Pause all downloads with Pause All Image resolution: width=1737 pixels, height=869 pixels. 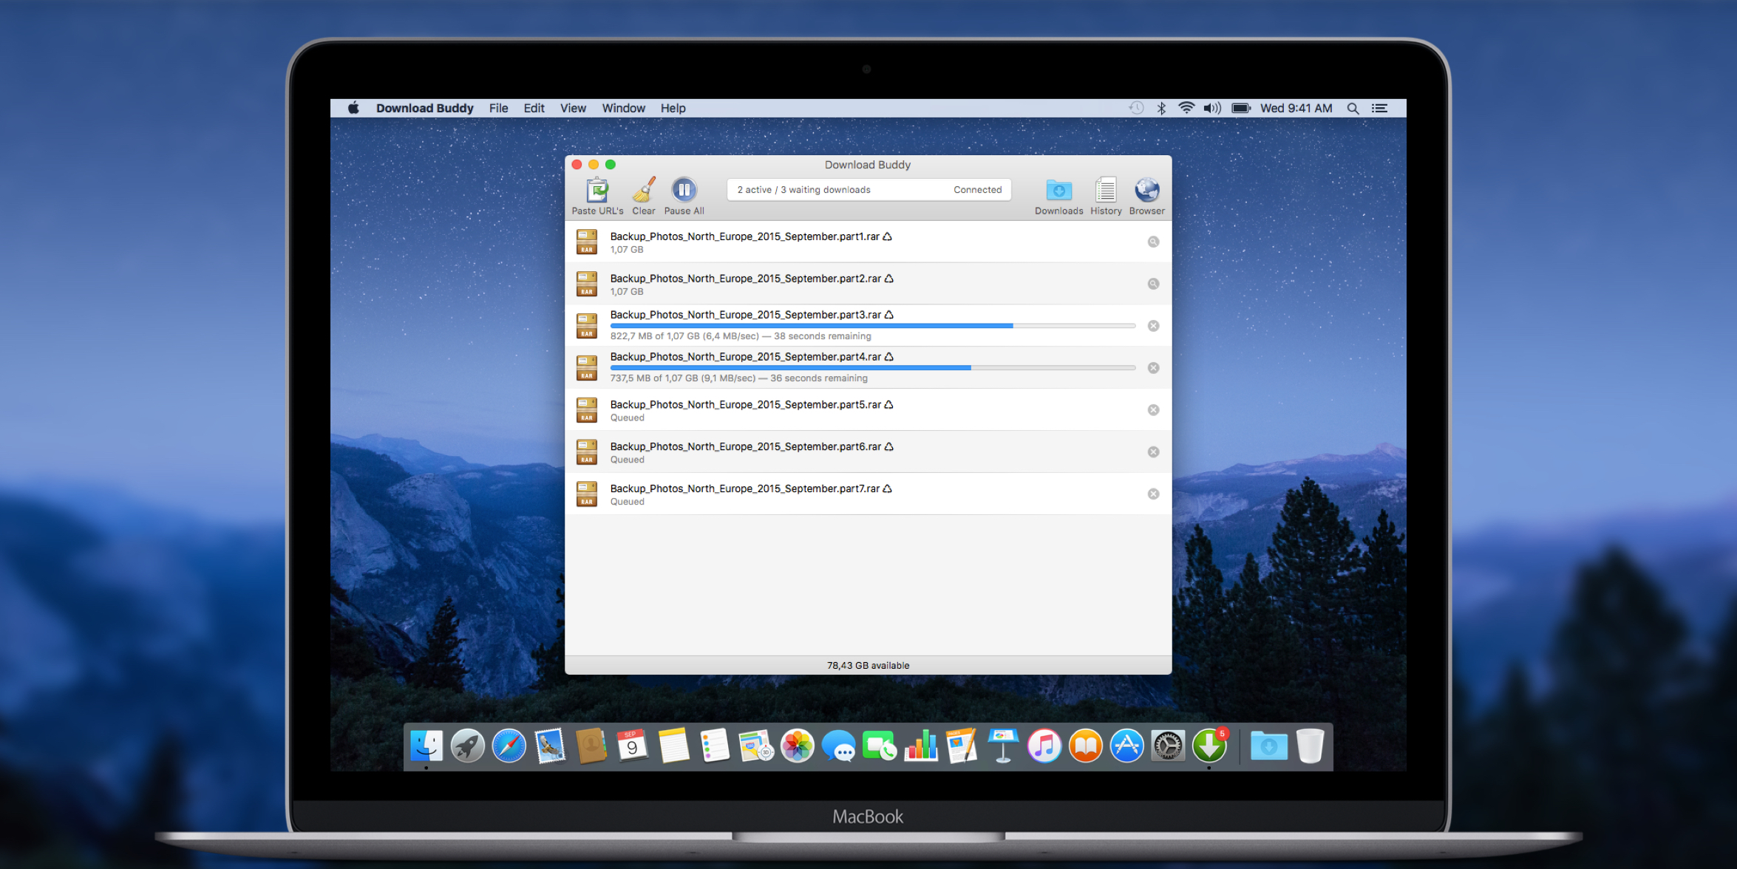tap(684, 190)
